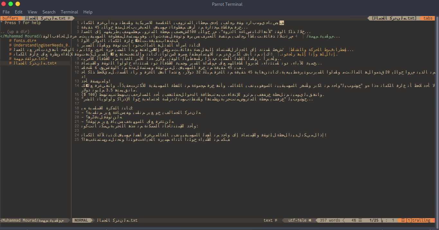
Task: Click the lines icon next to 4%
Action: 360,220
